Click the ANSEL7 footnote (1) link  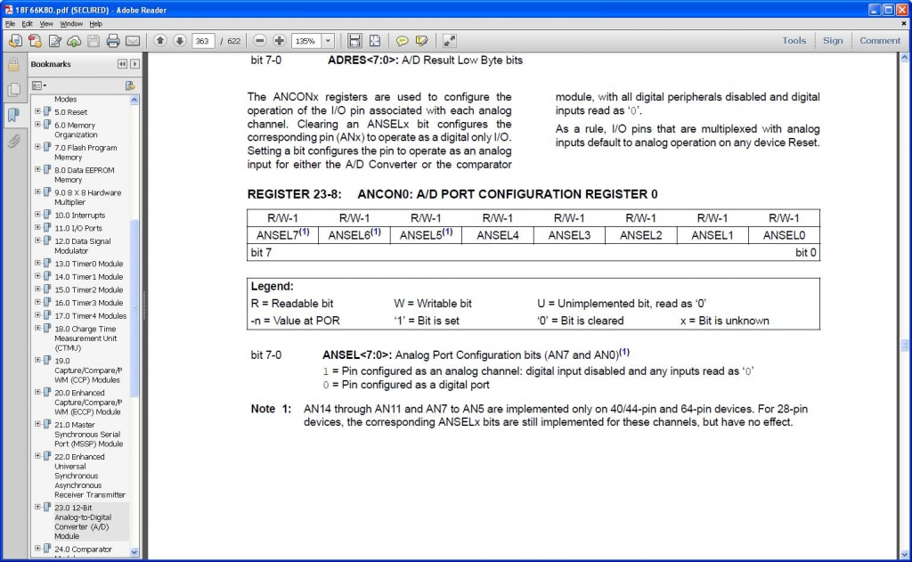coord(305,232)
